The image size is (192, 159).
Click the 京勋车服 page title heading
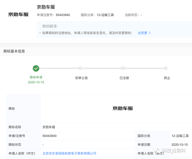pos(46,7)
